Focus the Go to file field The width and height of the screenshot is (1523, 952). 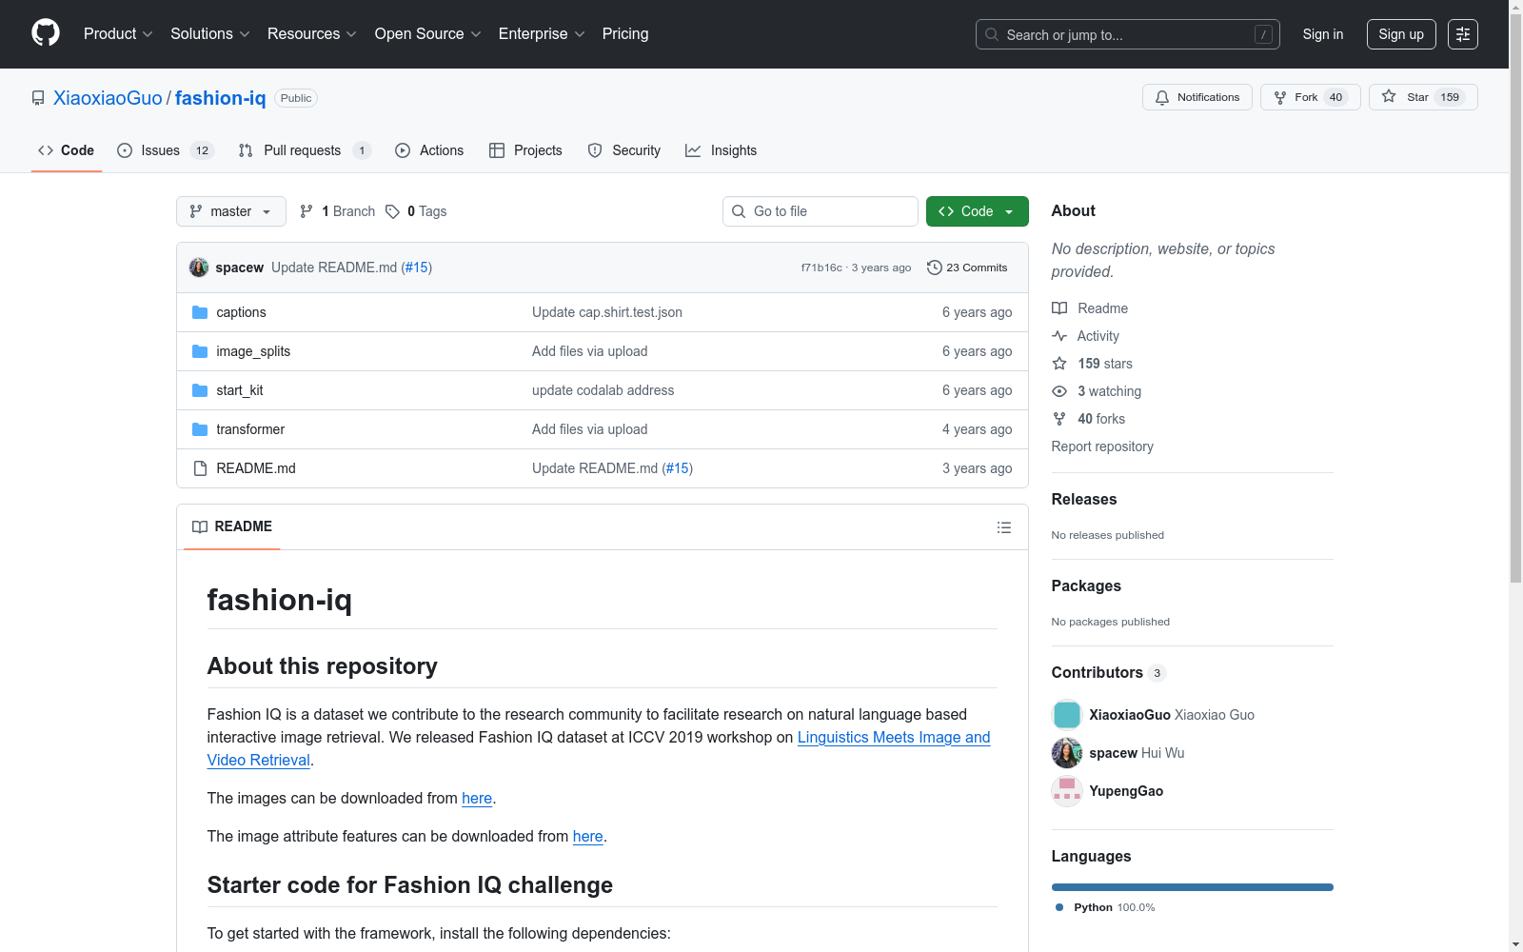pyautogui.click(x=821, y=211)
